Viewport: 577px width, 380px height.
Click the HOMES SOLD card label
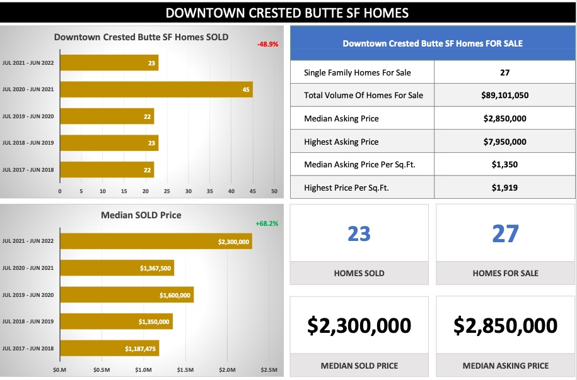[359, 273]
